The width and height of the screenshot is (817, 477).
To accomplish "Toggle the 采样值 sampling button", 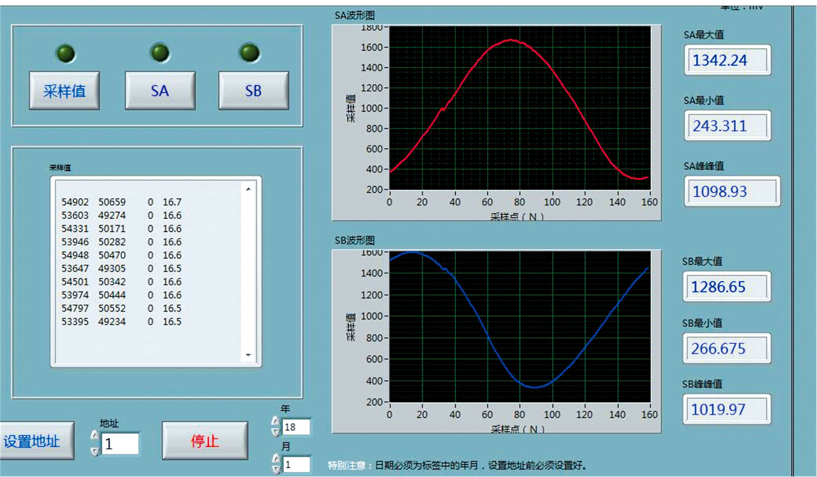I will click(x=64, y=91).
